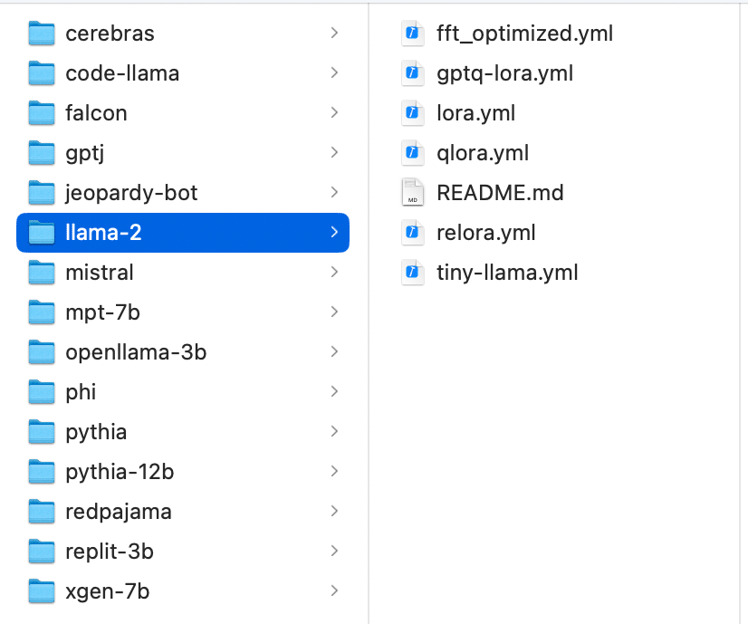Select the 'xgen-7b' folder name

pos(108,592)
